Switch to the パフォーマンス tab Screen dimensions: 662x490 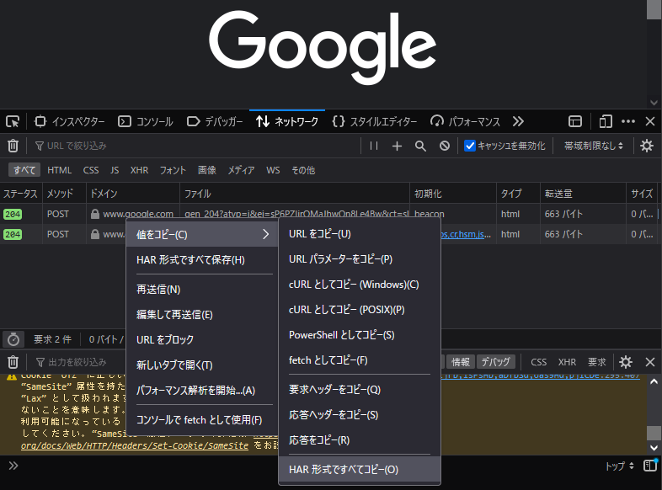465,121
